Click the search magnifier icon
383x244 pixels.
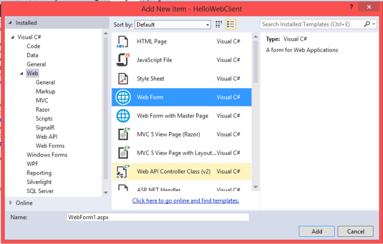point(367,24)
